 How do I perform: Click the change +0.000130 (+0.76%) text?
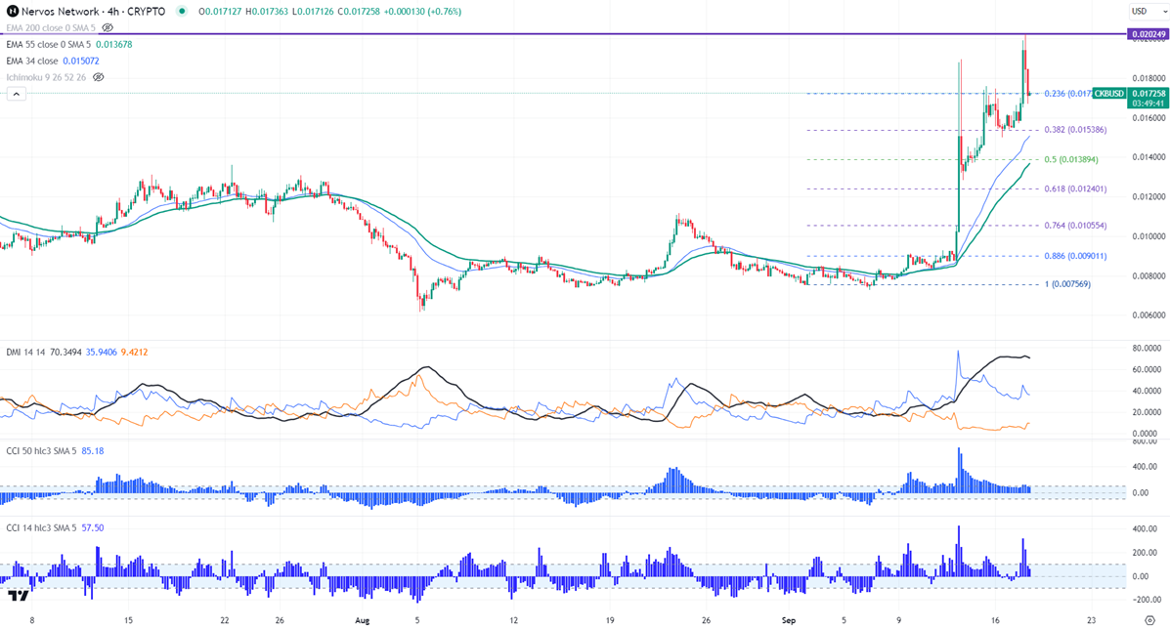[x=424, y=11]
